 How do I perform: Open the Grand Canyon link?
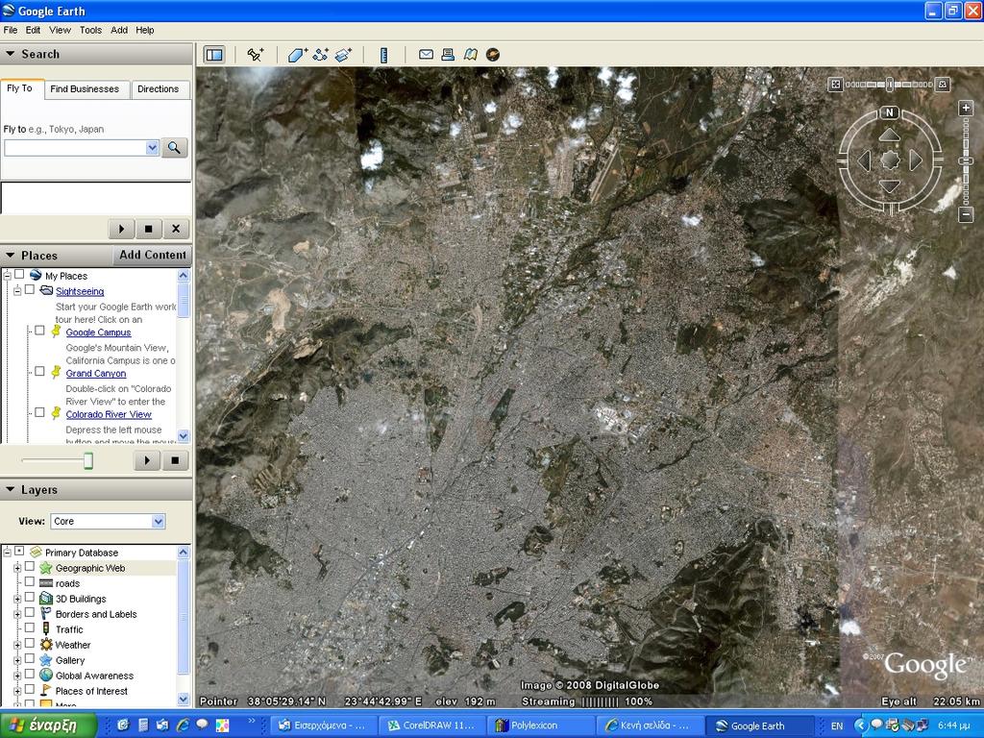pos(96,374)
